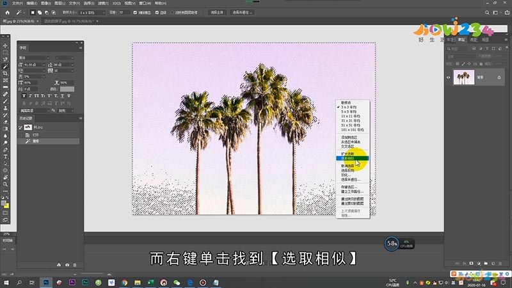512x288 pixels.
Task: Toggle the Contiguous (连续) checkbox
Action: pos(157,12)
